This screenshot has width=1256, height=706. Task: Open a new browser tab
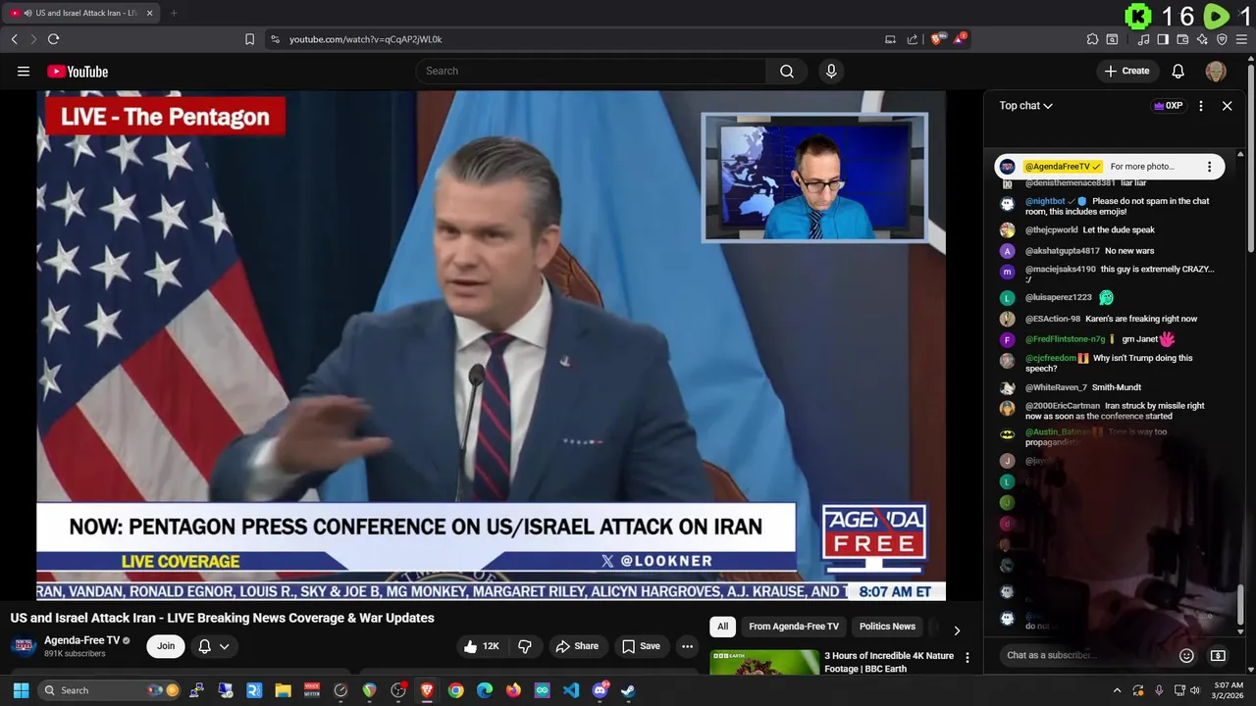pos(174,13)
